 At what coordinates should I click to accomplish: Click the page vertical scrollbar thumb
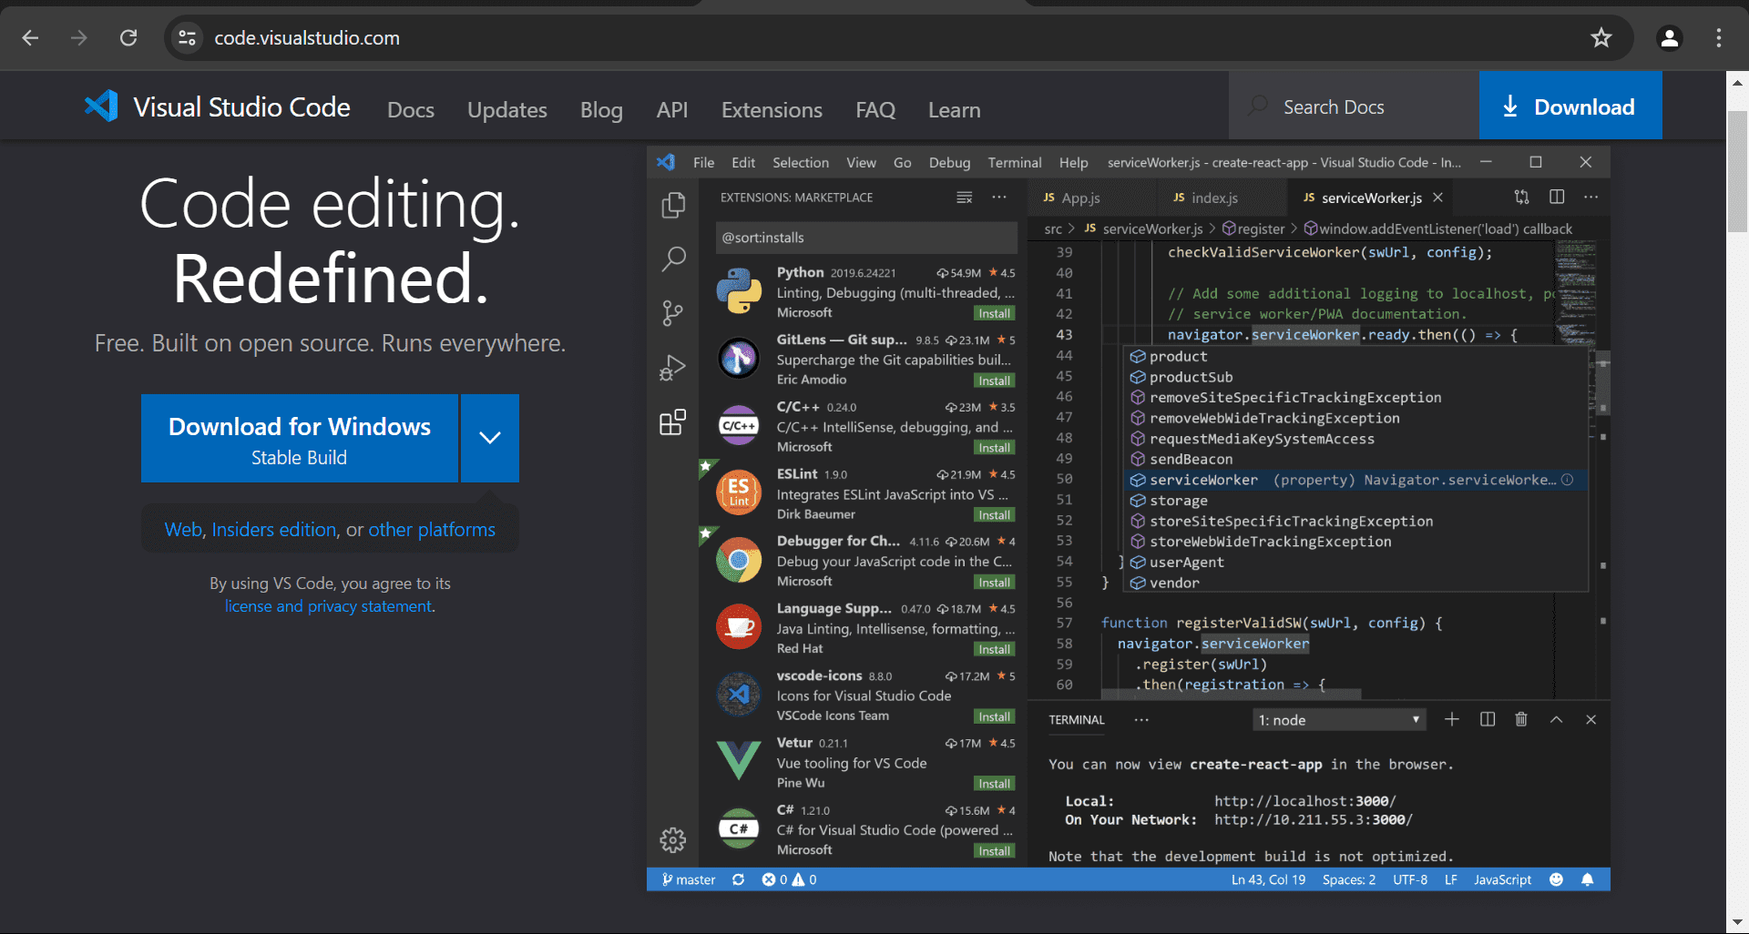pos(1737,173)
